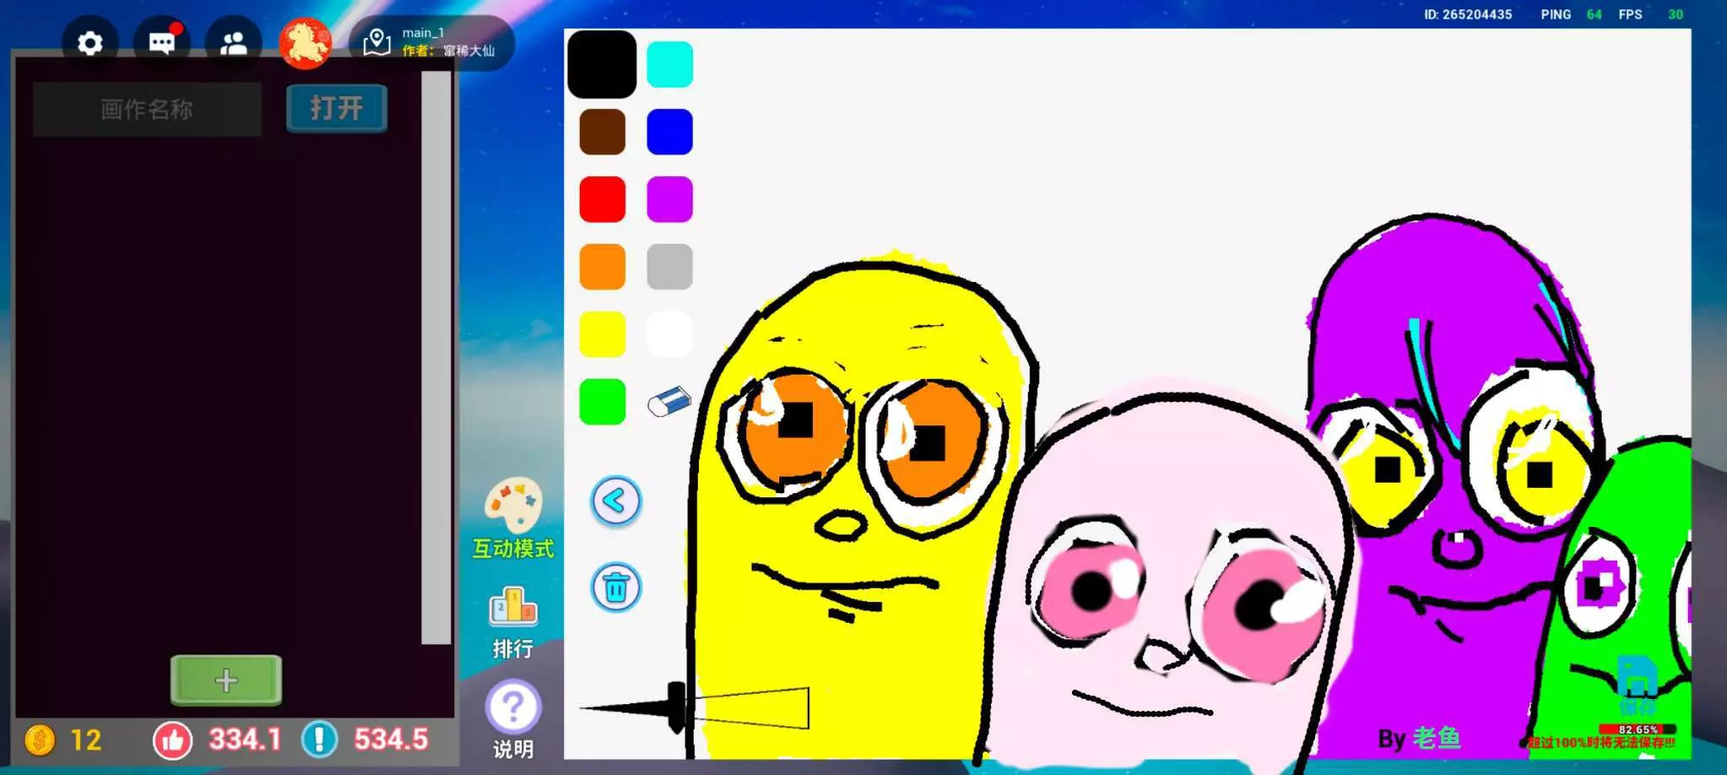Select the cyan color swatch
1727x775 pixels.
pyautogui.click(x=669, y=64)
